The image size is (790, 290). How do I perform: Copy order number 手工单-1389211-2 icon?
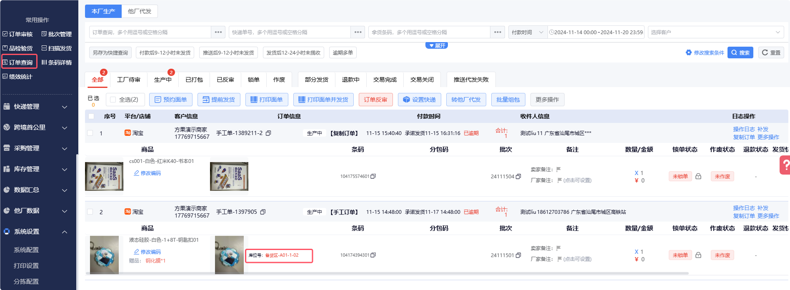(268, 133)
